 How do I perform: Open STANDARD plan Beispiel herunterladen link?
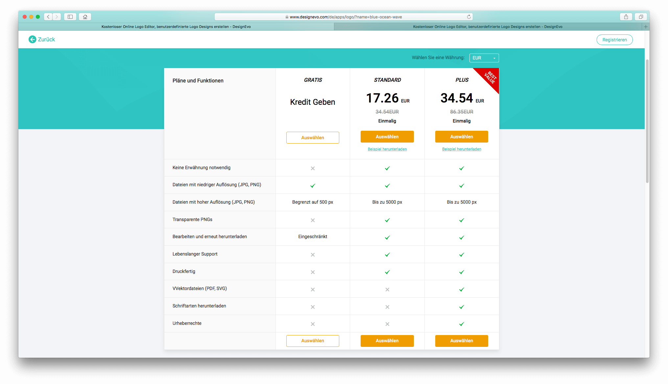(x=387, y=149)
